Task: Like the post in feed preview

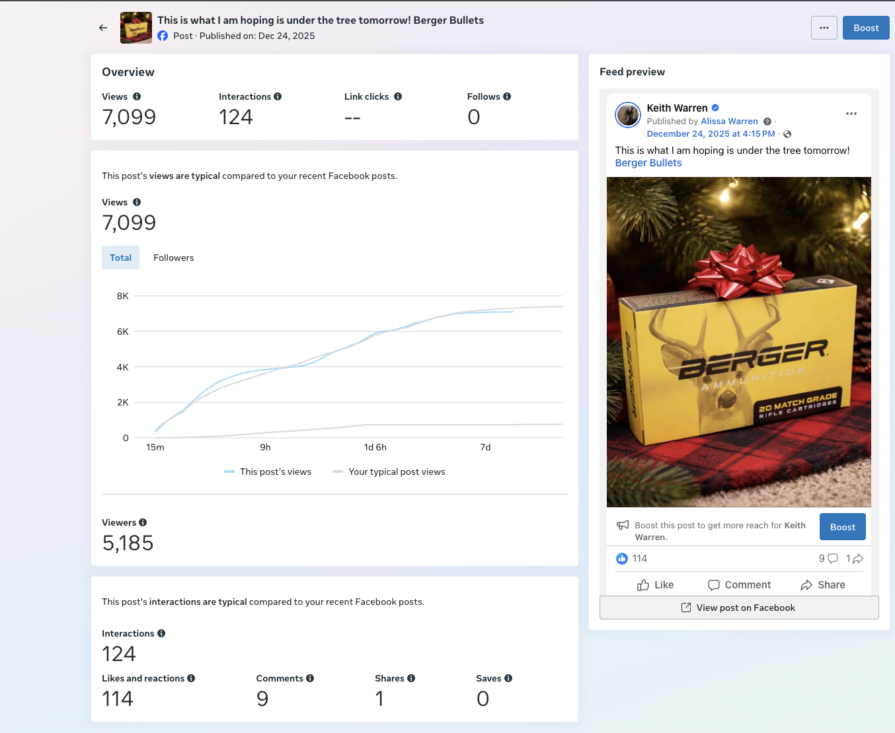Action: (655, 585)
